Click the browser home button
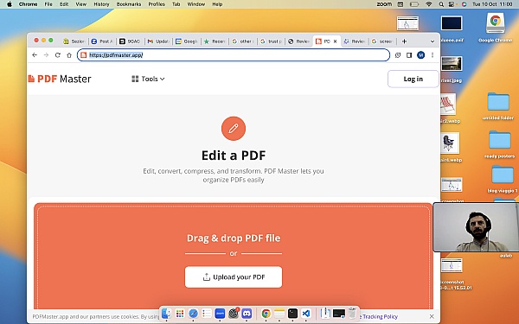The width and height of the screenshot is (519, 324). pyautogui.click(x=69, y=55)
